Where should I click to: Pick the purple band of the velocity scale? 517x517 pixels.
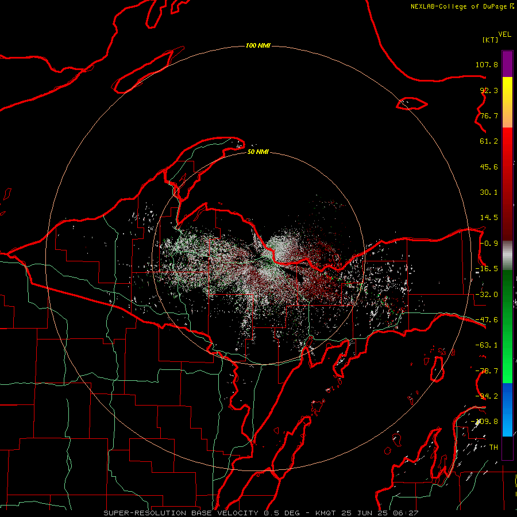click(507, 64)
